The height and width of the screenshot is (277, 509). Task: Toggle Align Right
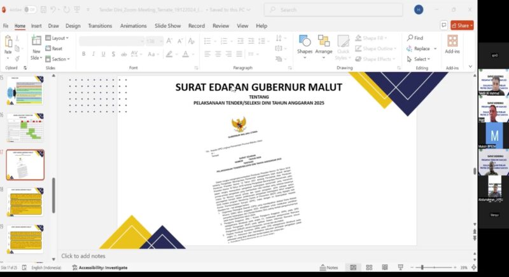[x=228, y=54]
